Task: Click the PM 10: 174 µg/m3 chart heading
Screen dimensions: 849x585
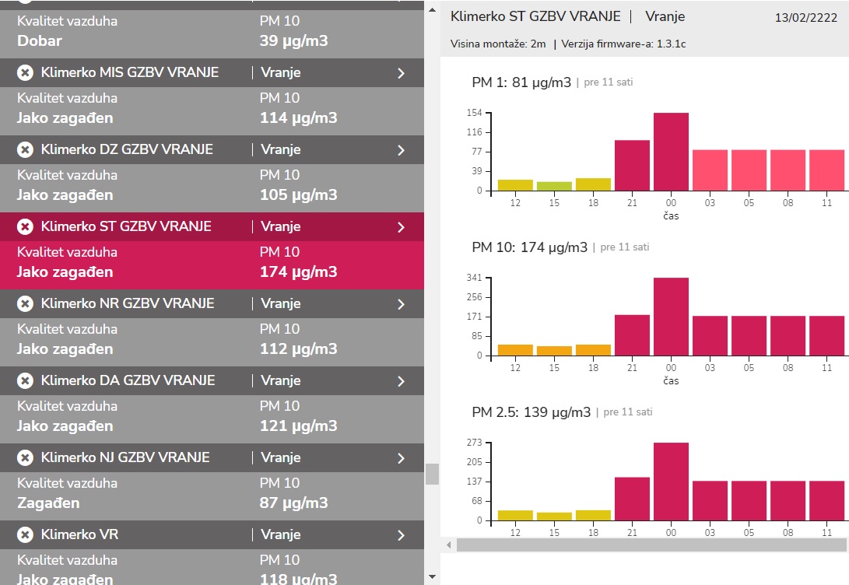Action: click(529, 247)
